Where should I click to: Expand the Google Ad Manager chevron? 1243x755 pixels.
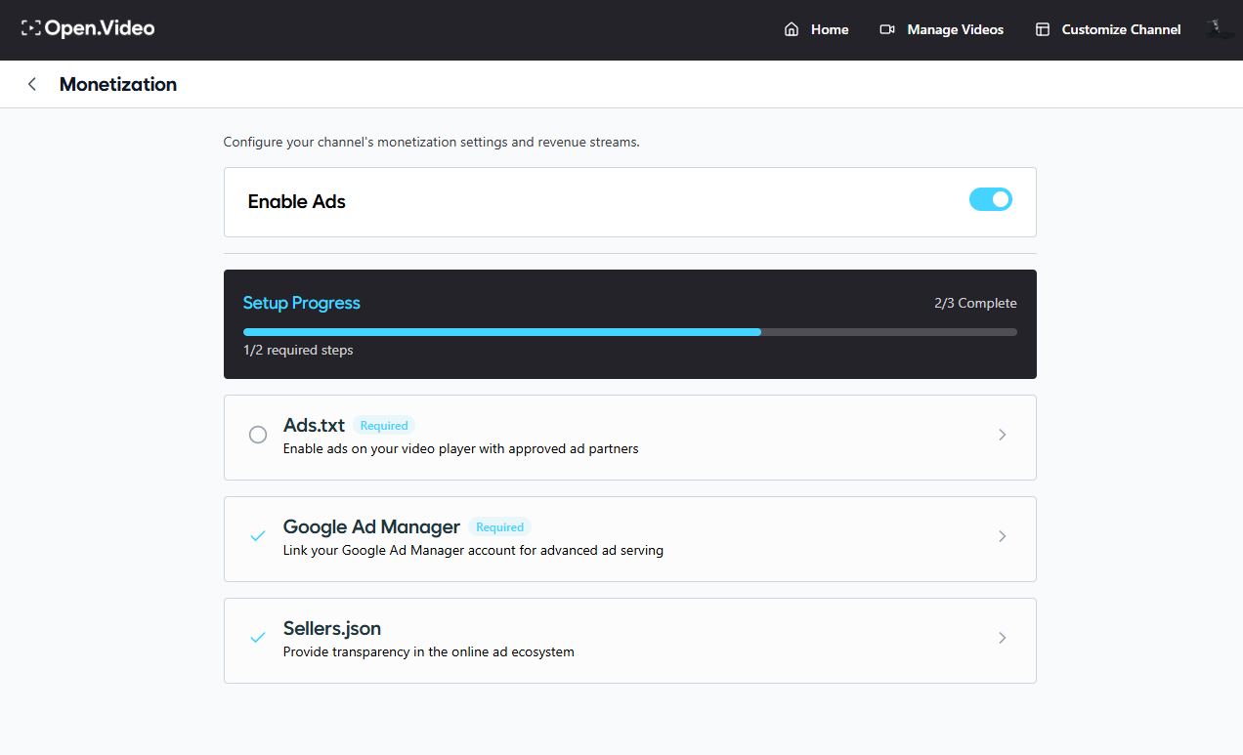(1002, 536)
